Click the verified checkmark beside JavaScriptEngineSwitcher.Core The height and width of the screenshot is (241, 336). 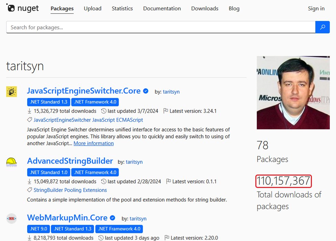(145, 91)
